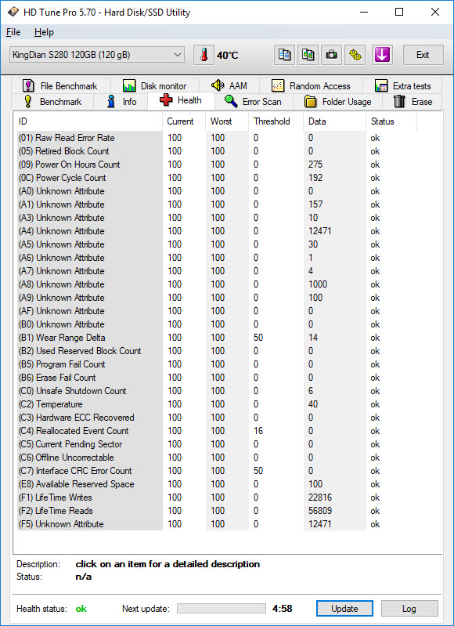
Task: Open the Extra tests tab
Action: coord(402,86)
